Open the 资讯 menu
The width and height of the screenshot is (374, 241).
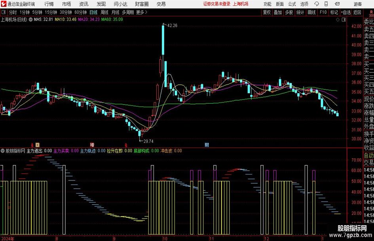(84, 4)
